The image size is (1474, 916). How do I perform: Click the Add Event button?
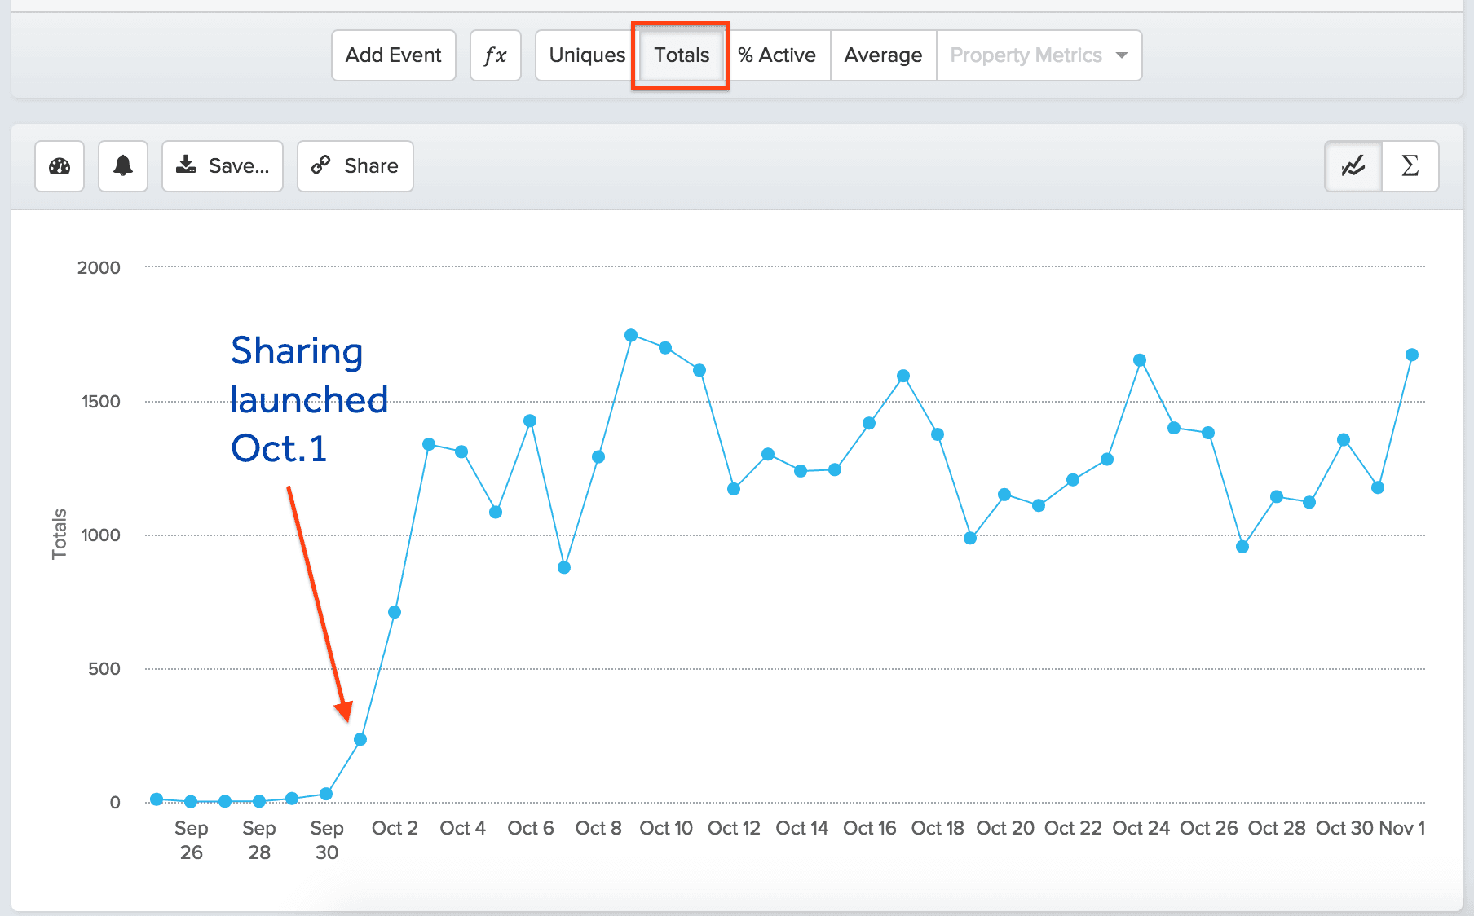click(393, 55)
